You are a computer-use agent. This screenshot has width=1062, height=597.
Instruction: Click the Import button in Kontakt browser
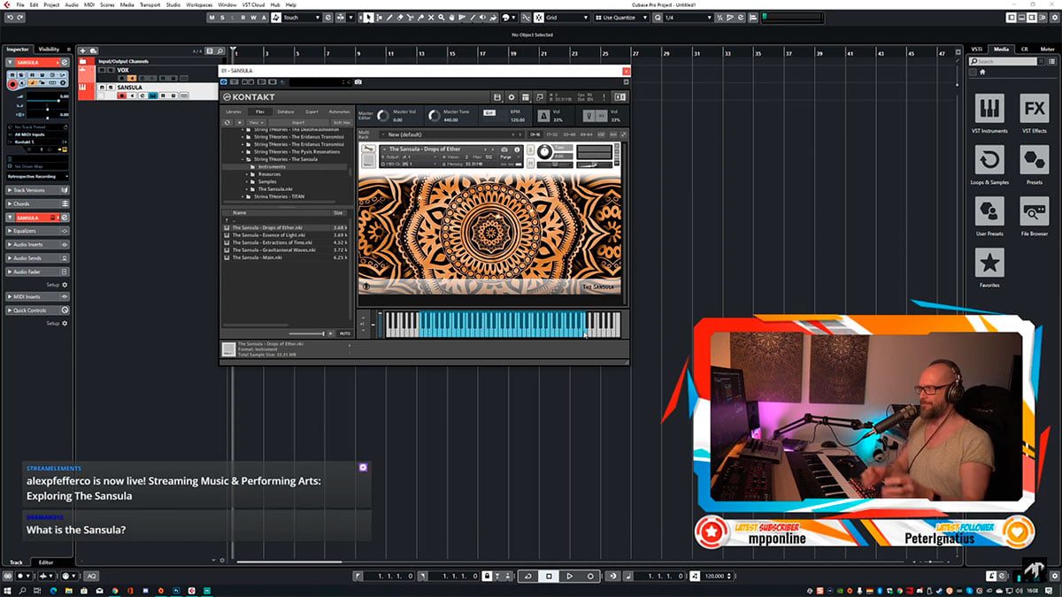[298, 122]
